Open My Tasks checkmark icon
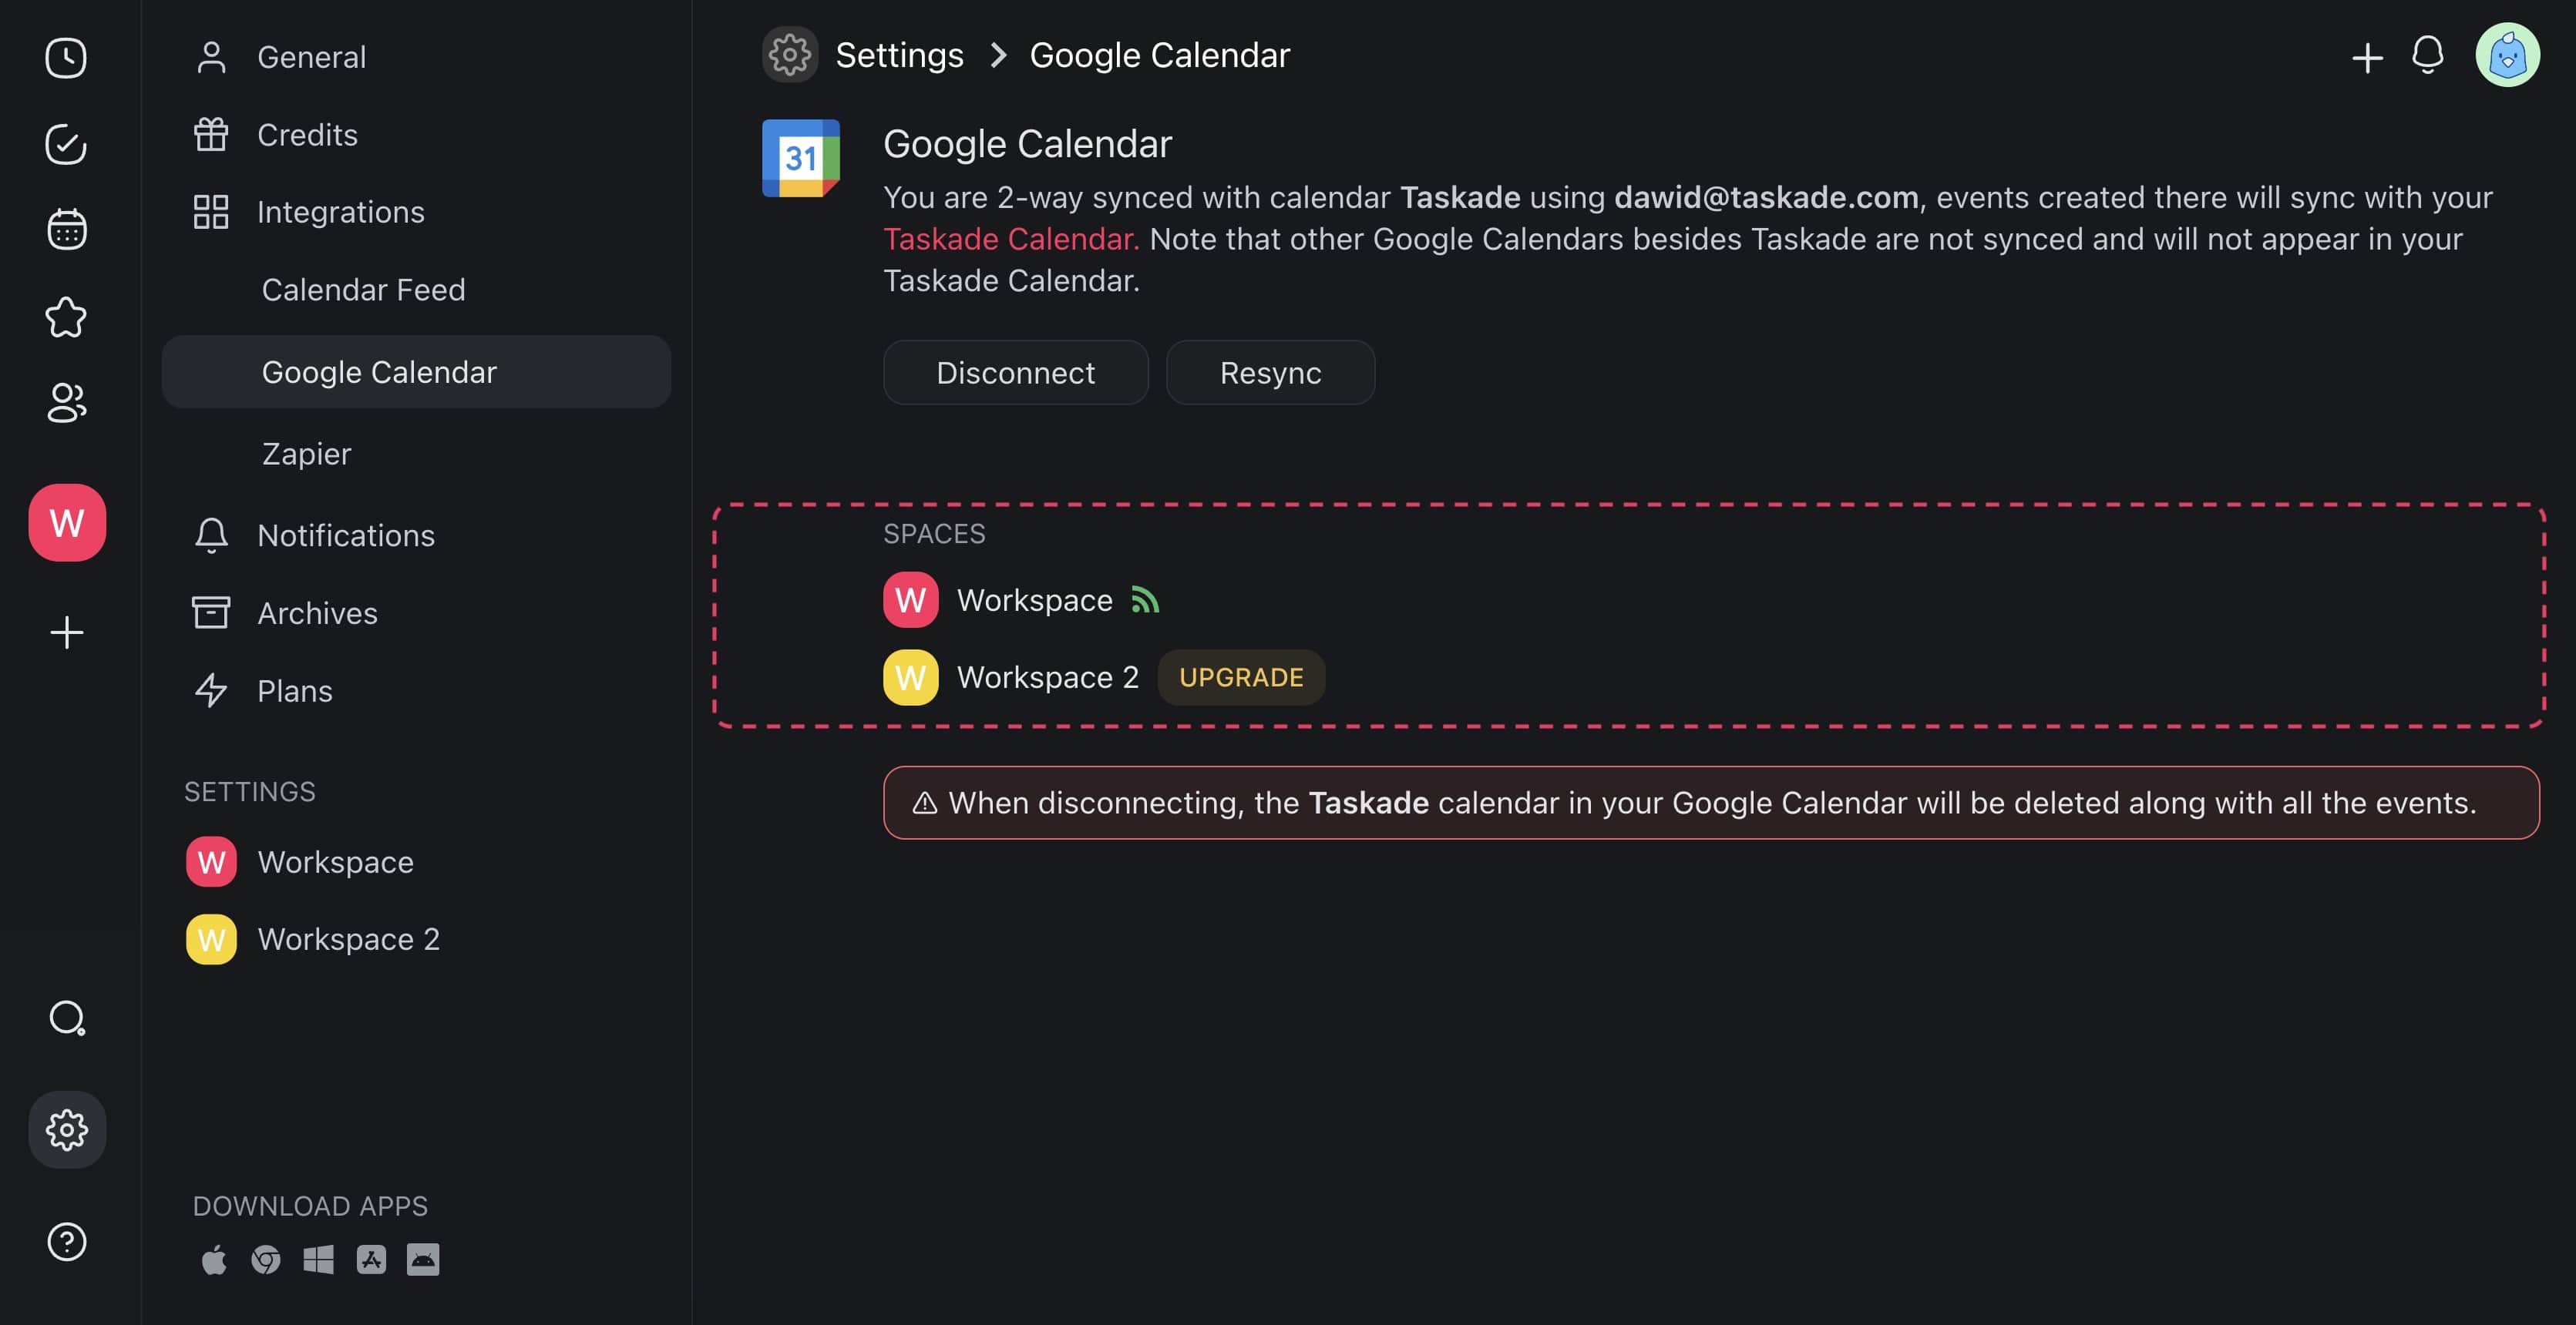2576x1325 pixels. [66, 144]
